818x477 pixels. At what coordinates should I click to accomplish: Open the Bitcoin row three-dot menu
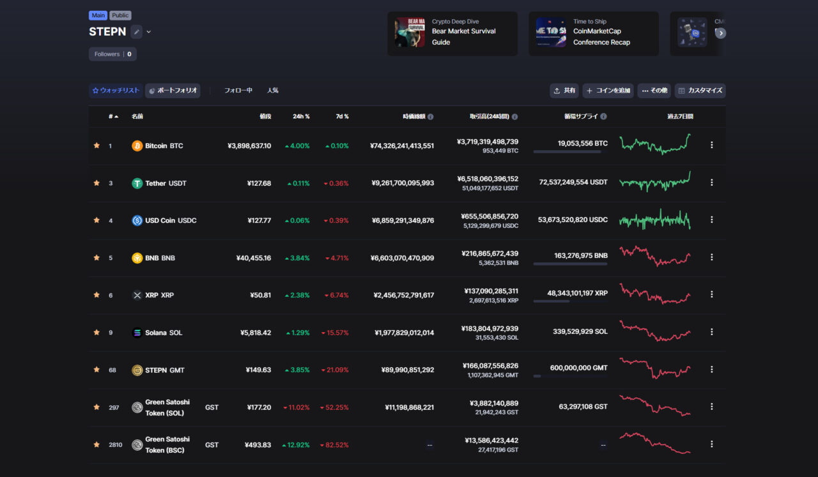coord(711,145)
